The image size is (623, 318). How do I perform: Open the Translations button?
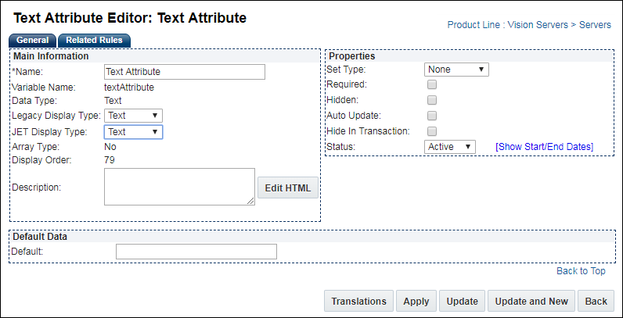[x=358, y=302]
